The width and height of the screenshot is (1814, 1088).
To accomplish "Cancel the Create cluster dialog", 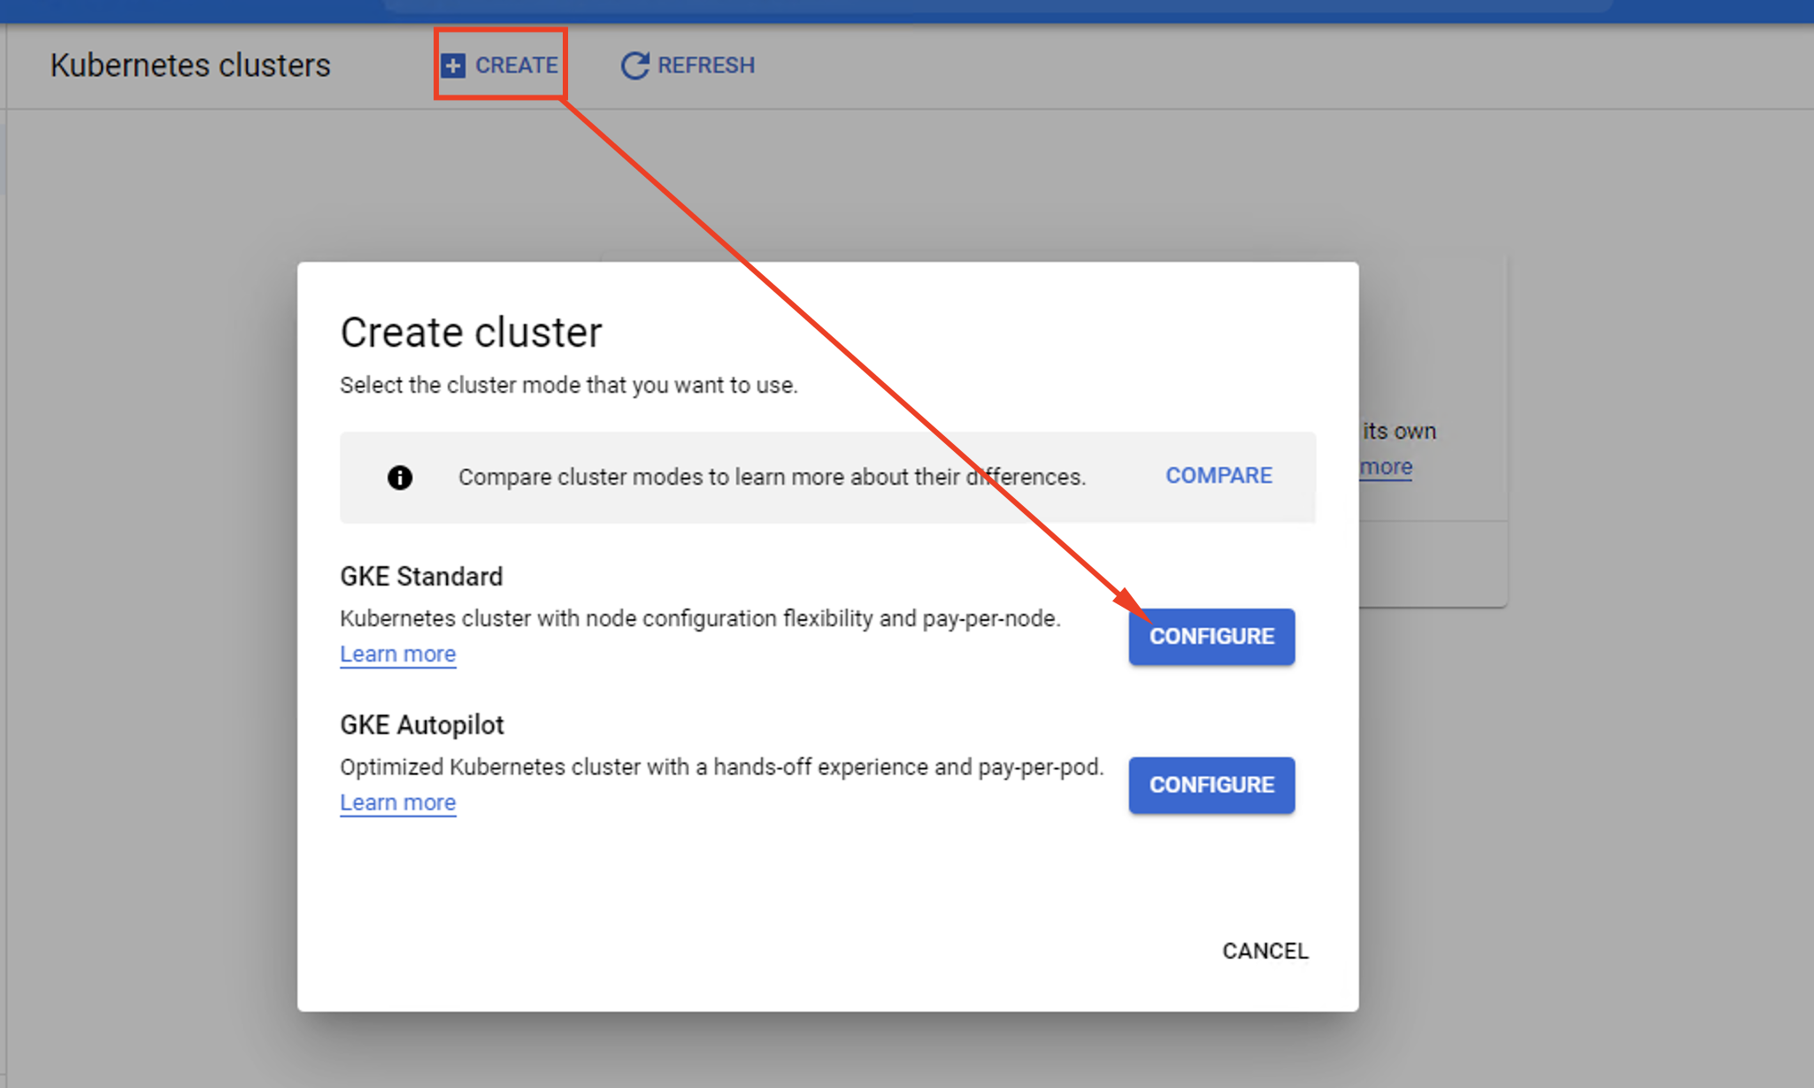I will (1265, 951).
